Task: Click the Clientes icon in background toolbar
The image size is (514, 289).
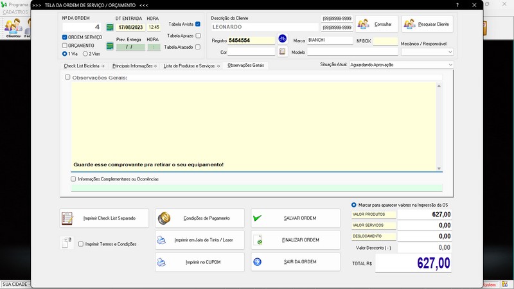Action: (x=13, y=28)
